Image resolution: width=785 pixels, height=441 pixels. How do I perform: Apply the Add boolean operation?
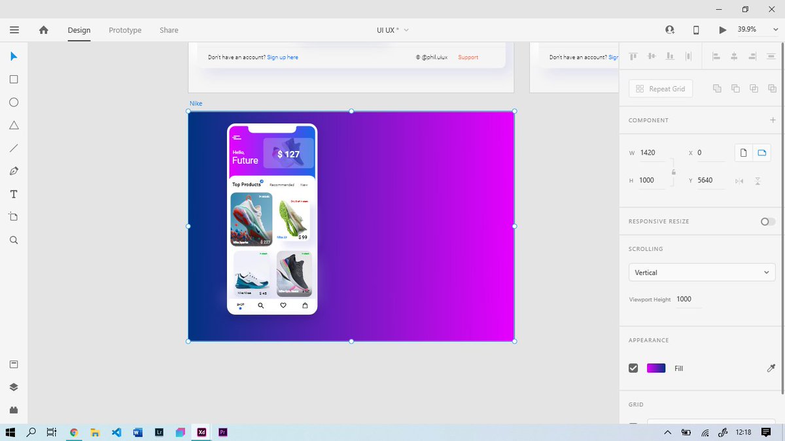717,89
